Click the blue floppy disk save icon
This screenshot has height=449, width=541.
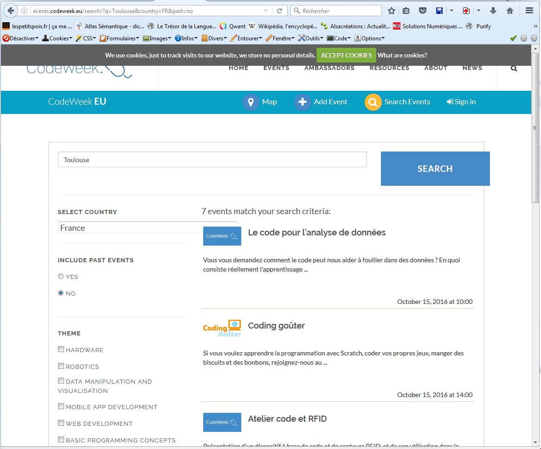[x=439, y=11]
